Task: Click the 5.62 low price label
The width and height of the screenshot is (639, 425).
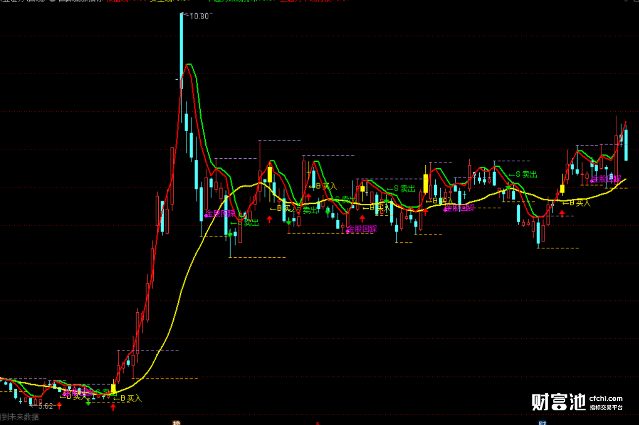Action: (x=45, y=406)
